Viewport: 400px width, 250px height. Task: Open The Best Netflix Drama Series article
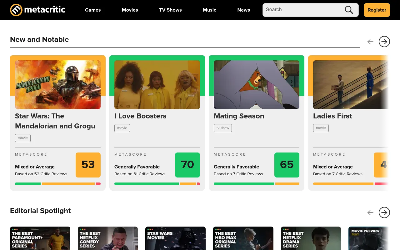[311, 238]
